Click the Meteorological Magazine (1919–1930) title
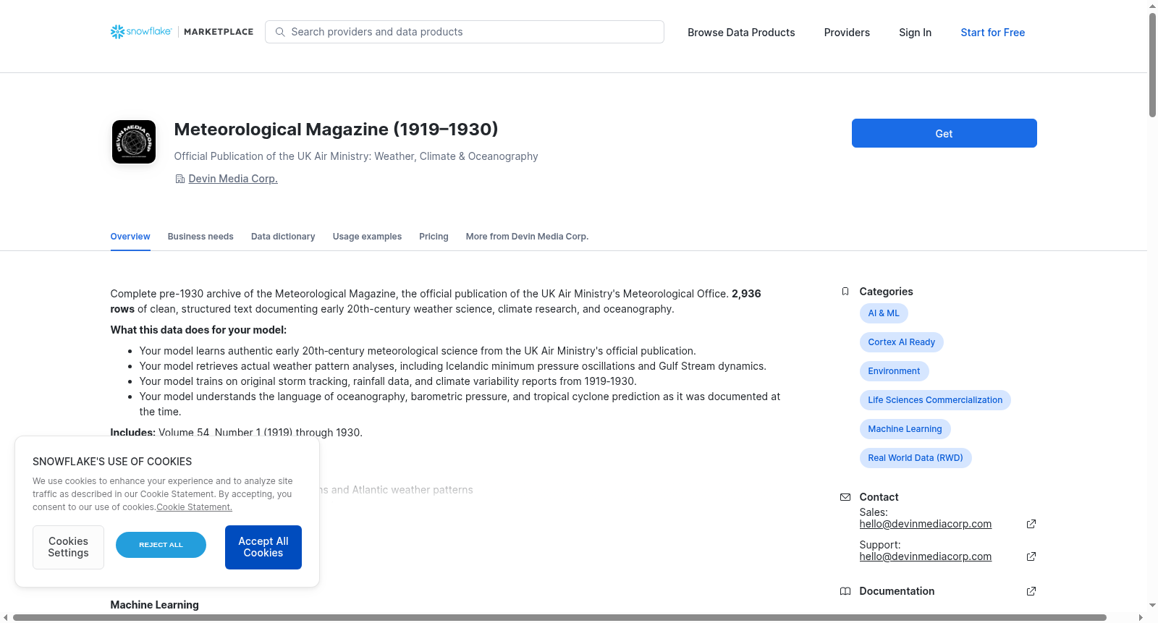Screen dimensions: 1158x623 [x=336, y=129]
